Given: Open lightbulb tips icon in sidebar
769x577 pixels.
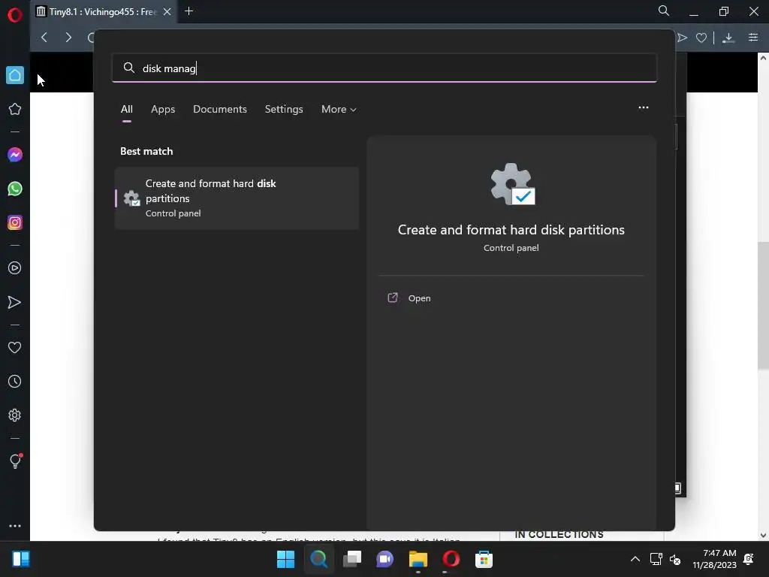Looking at the screenshot, I should [15, 461].
